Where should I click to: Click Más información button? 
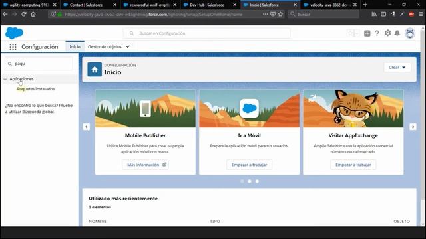[x=145, y=165]
